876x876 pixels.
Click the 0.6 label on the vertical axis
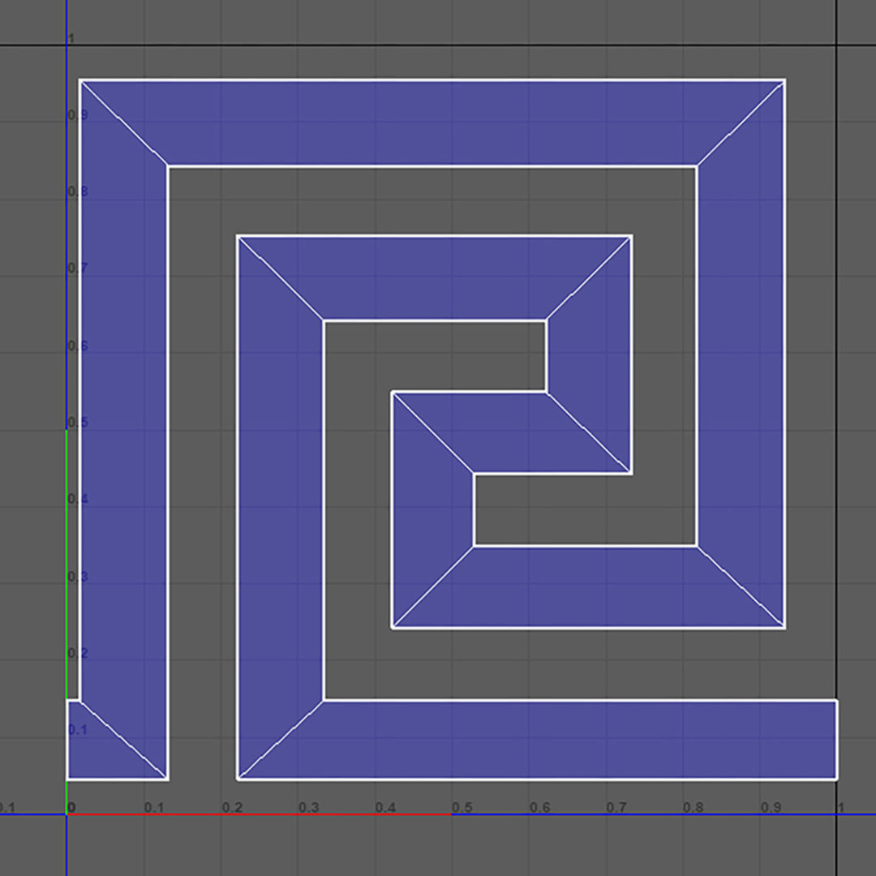(x=78, y=346)
